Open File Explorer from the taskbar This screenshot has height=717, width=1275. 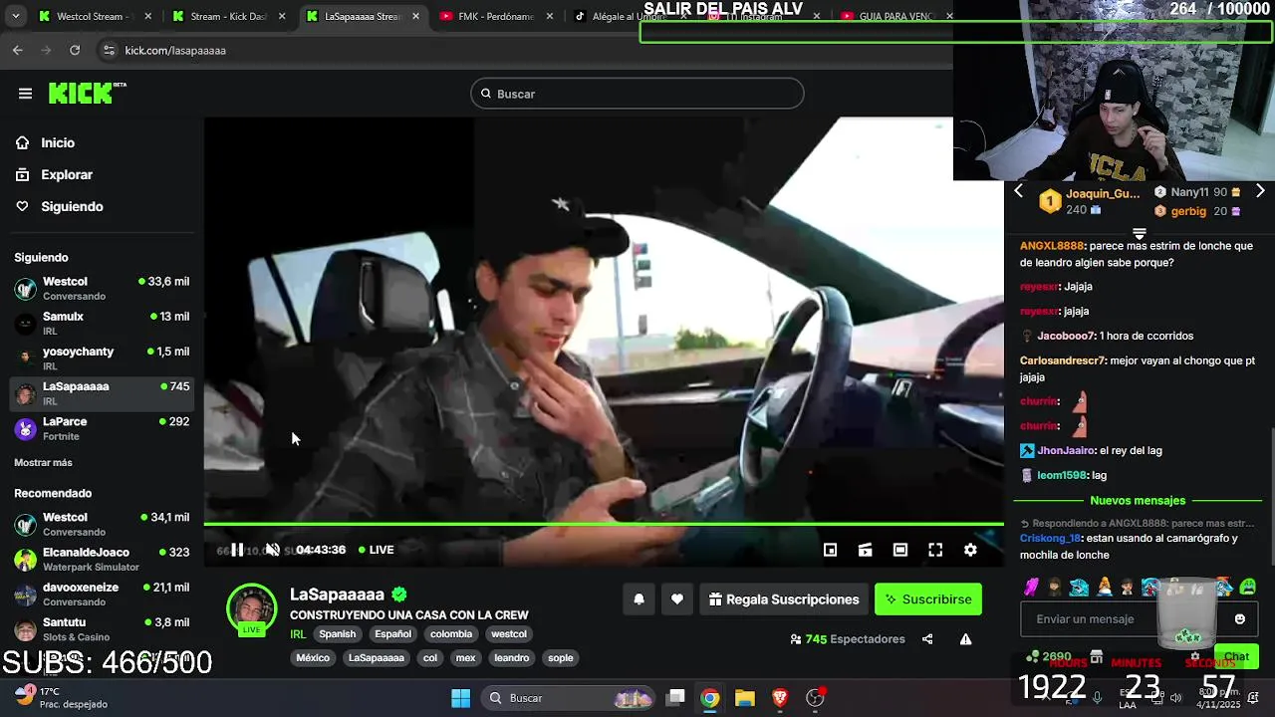point(745,698)
